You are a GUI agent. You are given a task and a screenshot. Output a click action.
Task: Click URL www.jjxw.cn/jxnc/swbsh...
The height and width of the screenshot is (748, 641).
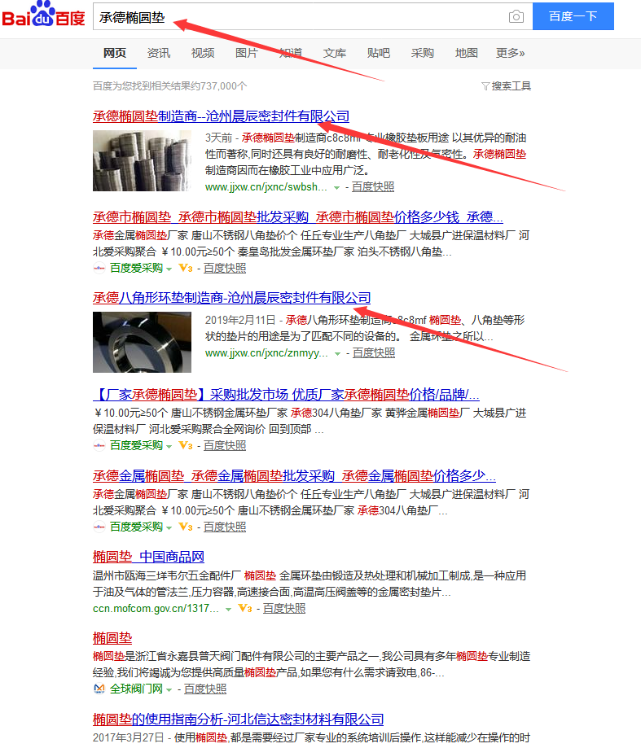tap(266, 187)
